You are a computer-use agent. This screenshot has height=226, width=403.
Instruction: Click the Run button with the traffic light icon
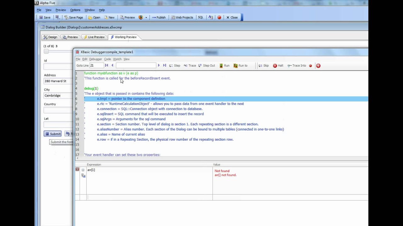(224, 66)
